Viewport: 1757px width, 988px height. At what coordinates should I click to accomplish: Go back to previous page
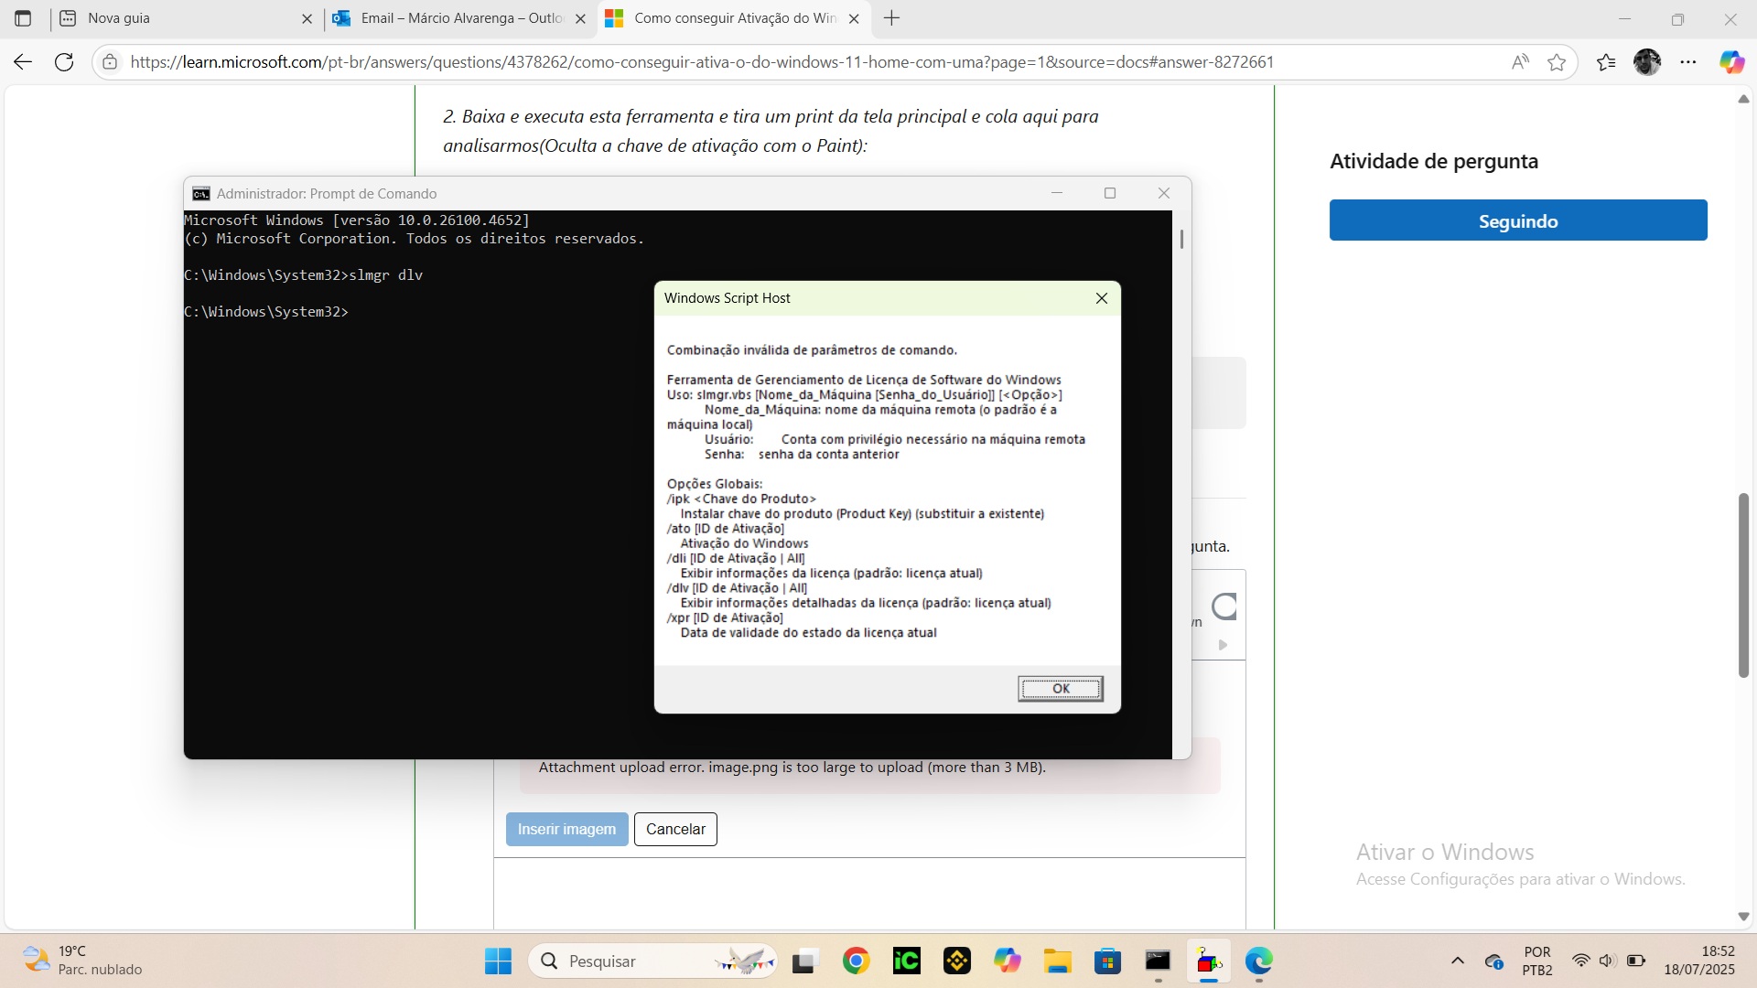23,62
